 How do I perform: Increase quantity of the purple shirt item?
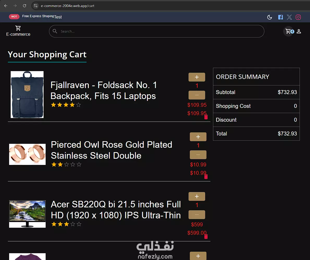(198, 256)
